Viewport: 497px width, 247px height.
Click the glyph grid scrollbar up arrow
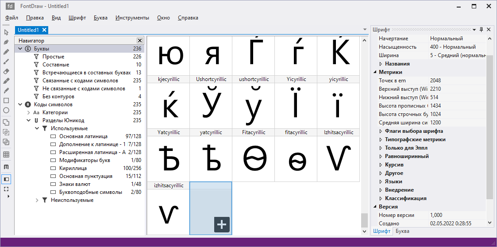(x=365, y=40)
